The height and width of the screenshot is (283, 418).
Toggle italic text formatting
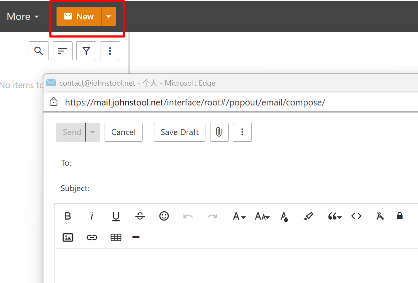click(92, 216)
